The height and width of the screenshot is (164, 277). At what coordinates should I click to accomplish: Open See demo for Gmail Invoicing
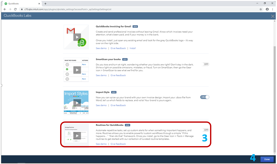click(x=101, y=48)
